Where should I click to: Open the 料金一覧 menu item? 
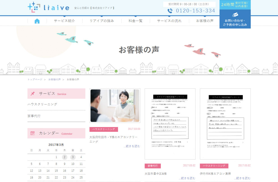[x=135, y=21]
